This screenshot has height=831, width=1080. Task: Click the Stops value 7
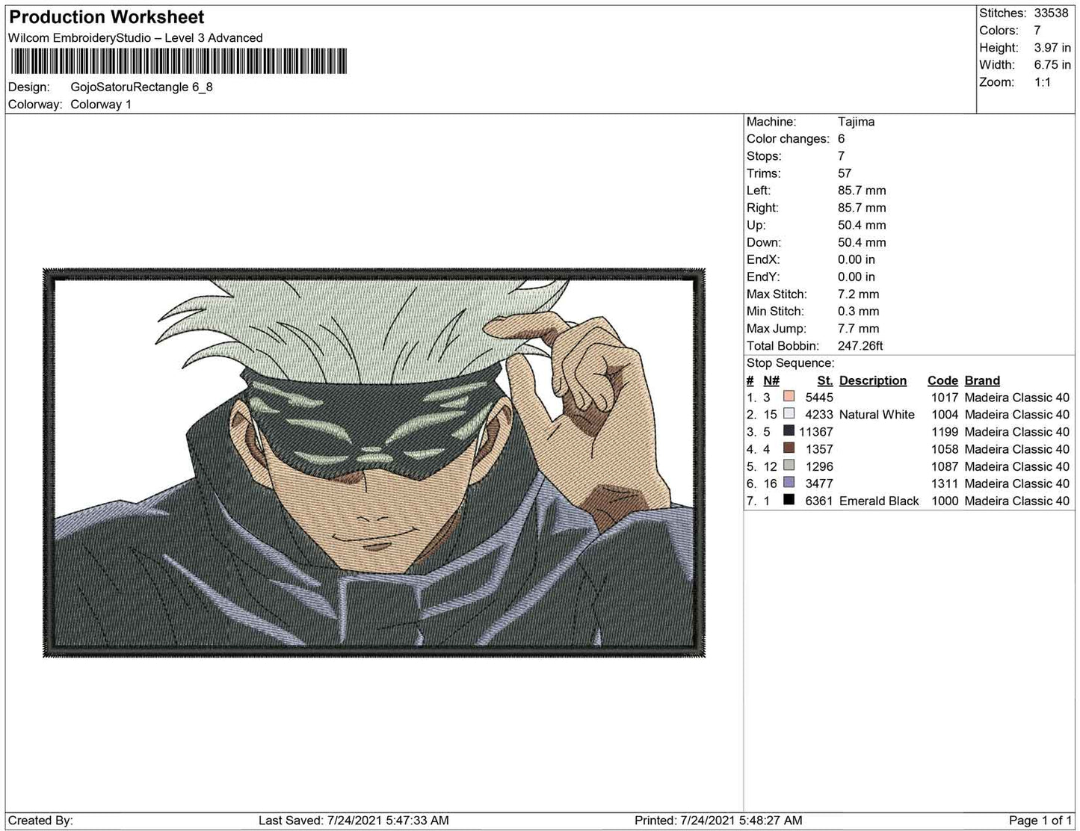[842, 156]
